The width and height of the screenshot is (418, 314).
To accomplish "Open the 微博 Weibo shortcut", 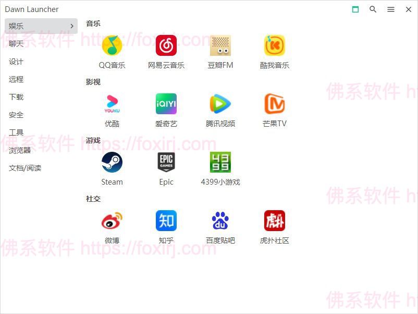I will [x=112, y=221].
